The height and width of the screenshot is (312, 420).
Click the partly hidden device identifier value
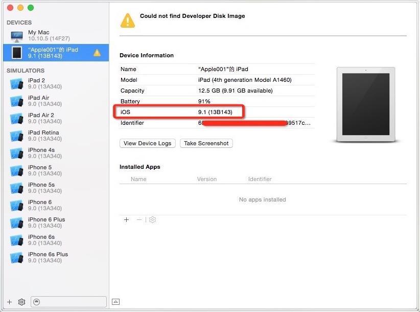tap(254, 123)
